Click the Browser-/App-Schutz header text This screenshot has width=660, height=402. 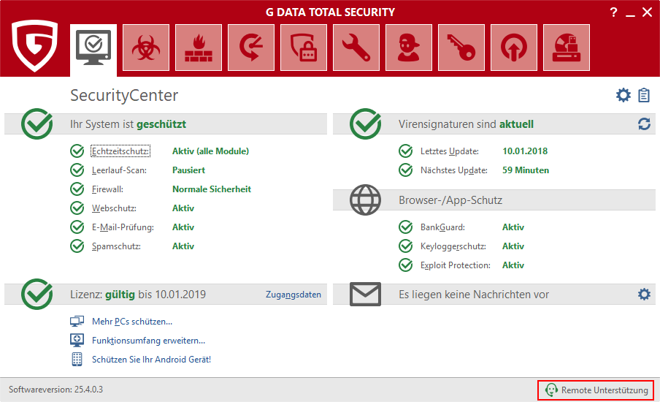pos(450,200)
